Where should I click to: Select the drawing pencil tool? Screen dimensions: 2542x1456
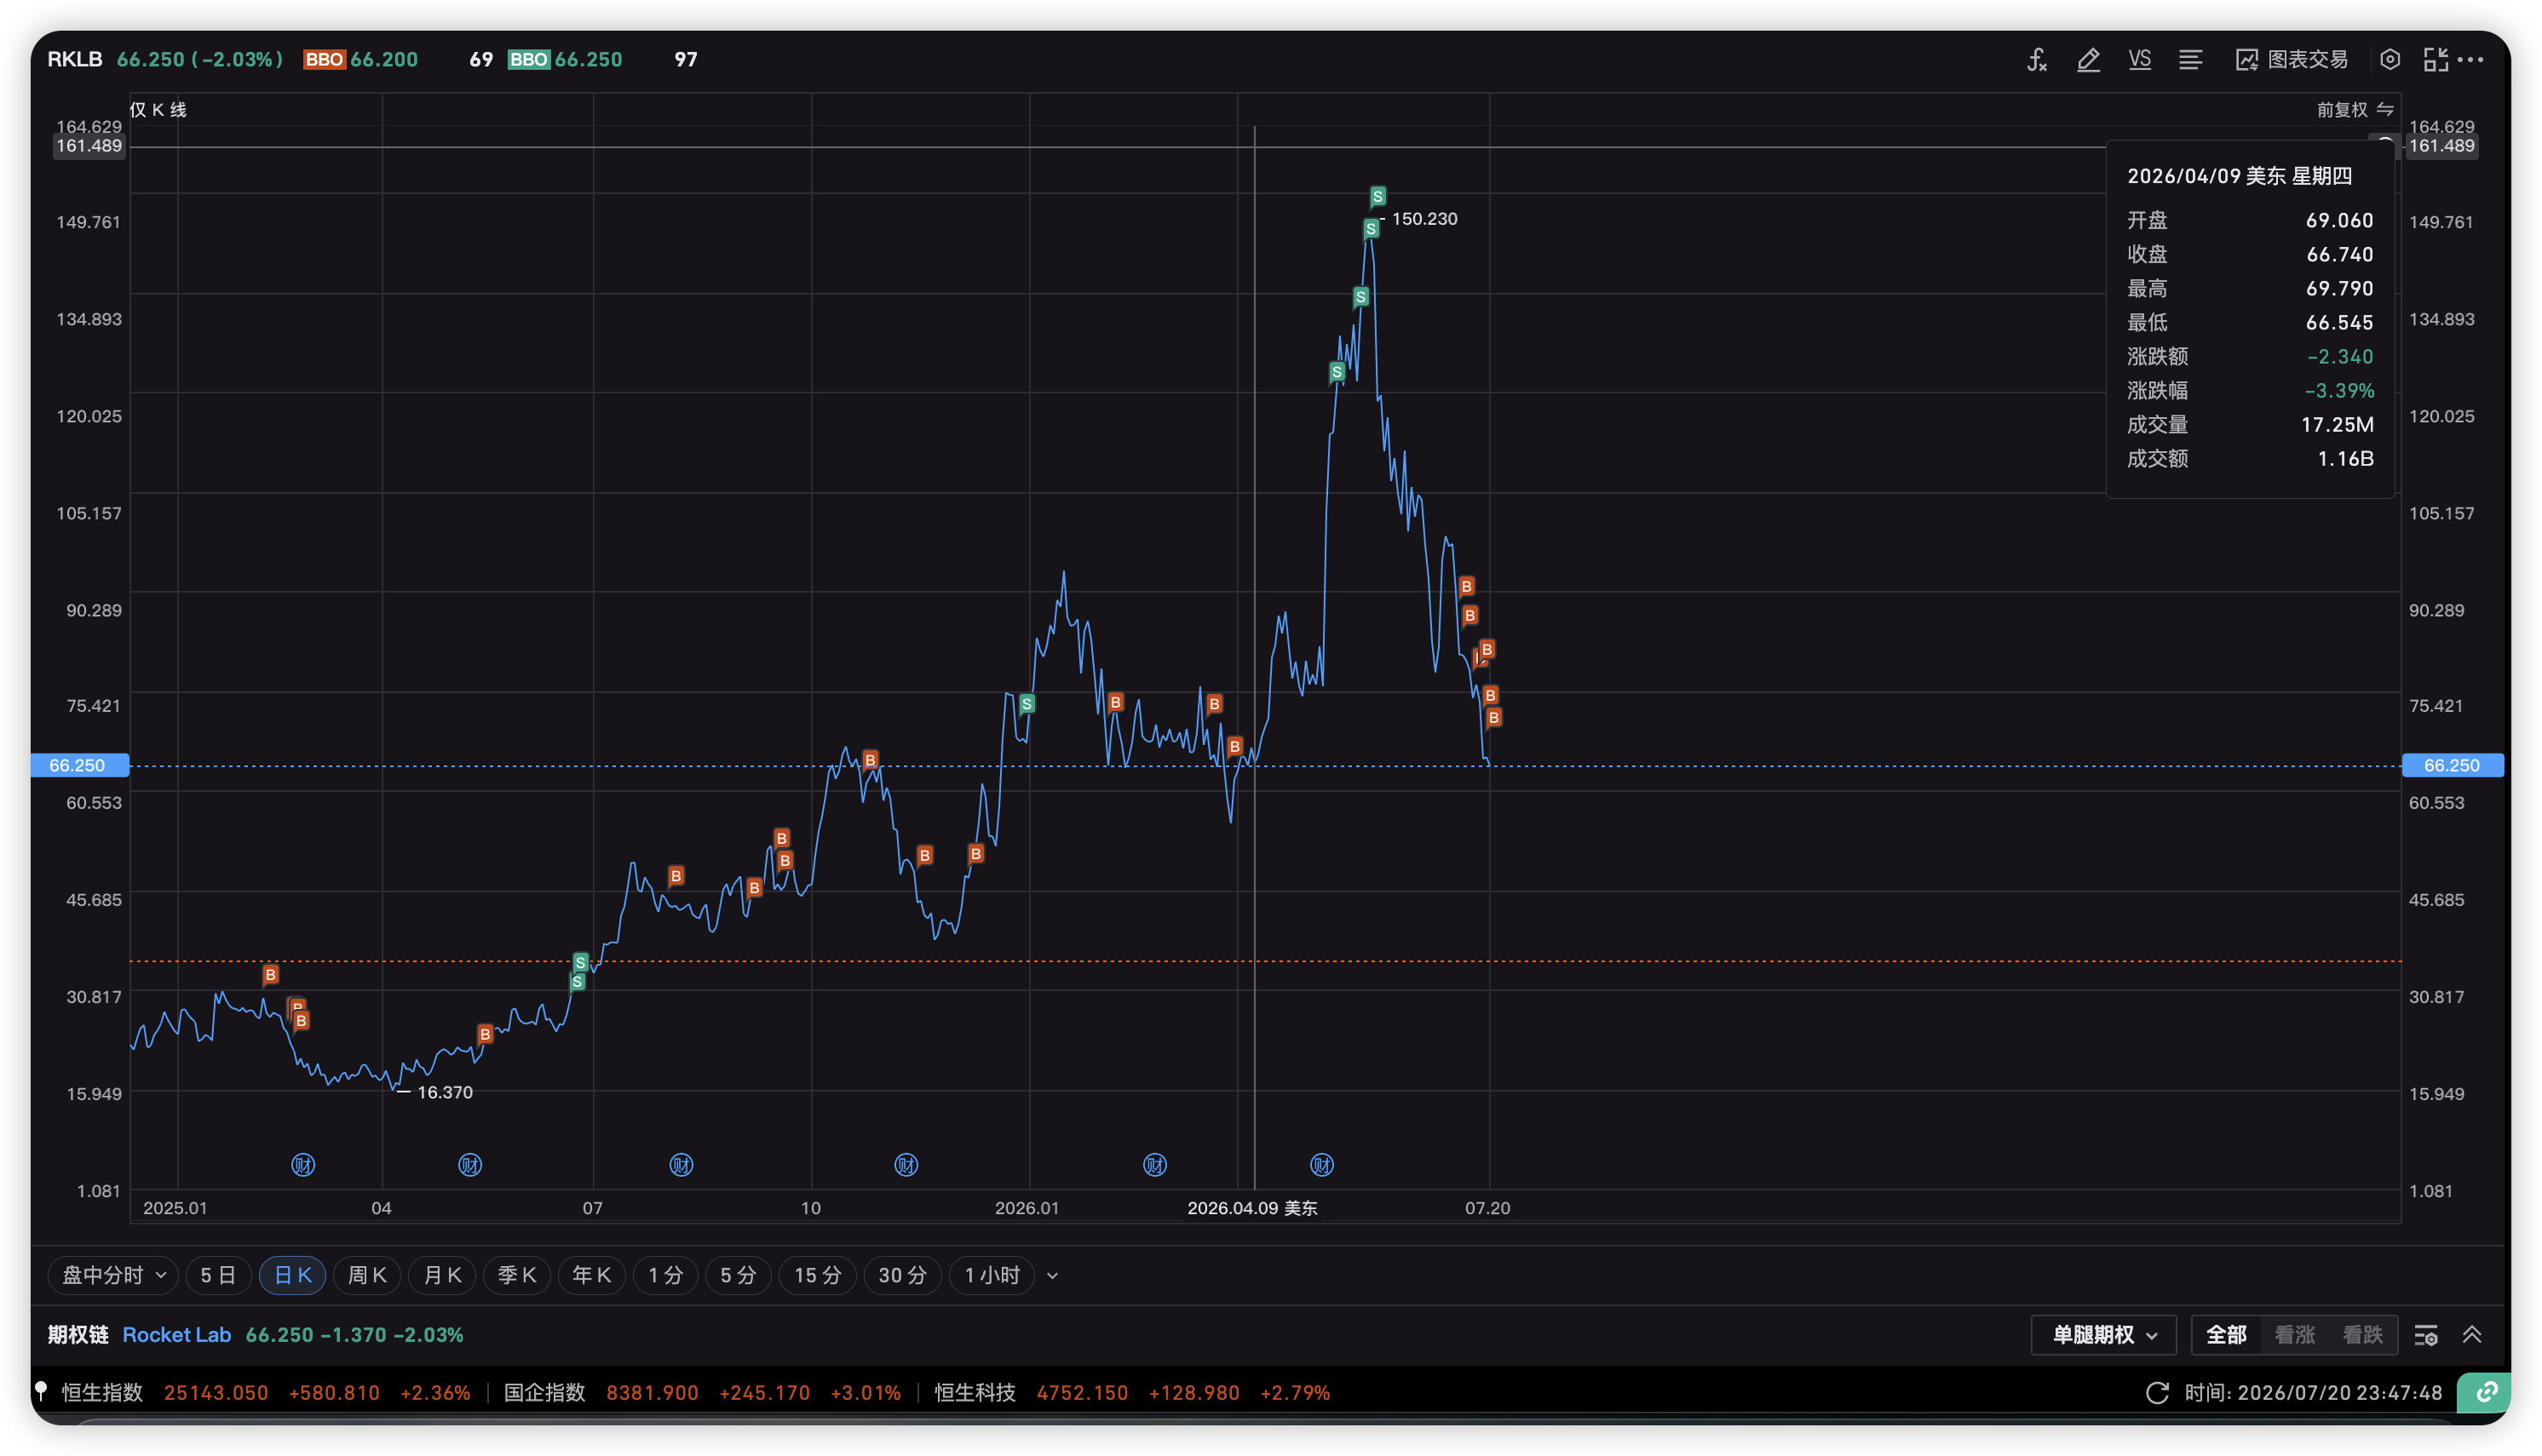[x=2088, y=60]
